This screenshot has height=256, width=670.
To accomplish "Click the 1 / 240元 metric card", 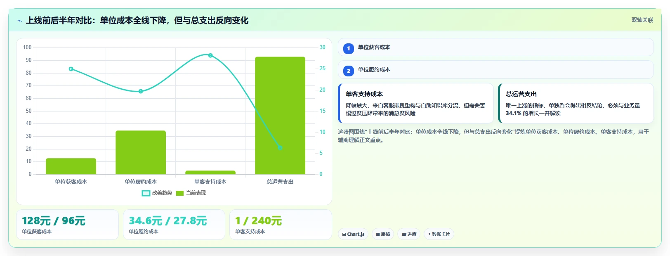I will (281, 225).
